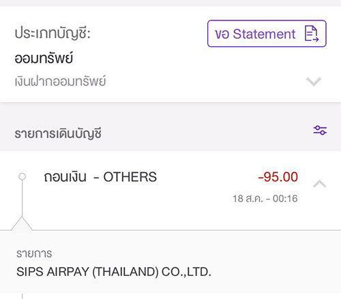
Task: Expand the เงินฝากออมทรัพย์ account type dropdown
Action: tap(314, 82)
